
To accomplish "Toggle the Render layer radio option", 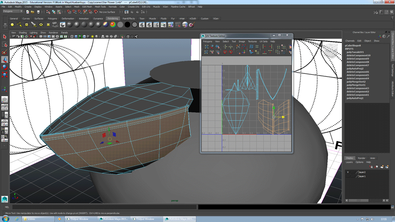I will pos(361,158).
